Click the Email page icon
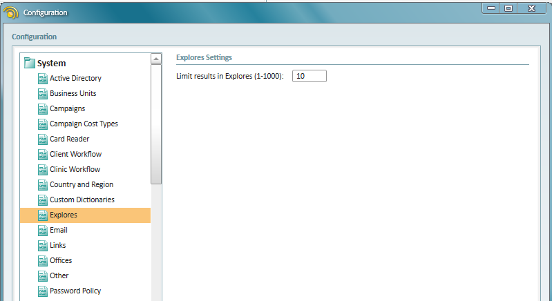The height and width of the screenshot is (301, 552). (x=43, y=230)
